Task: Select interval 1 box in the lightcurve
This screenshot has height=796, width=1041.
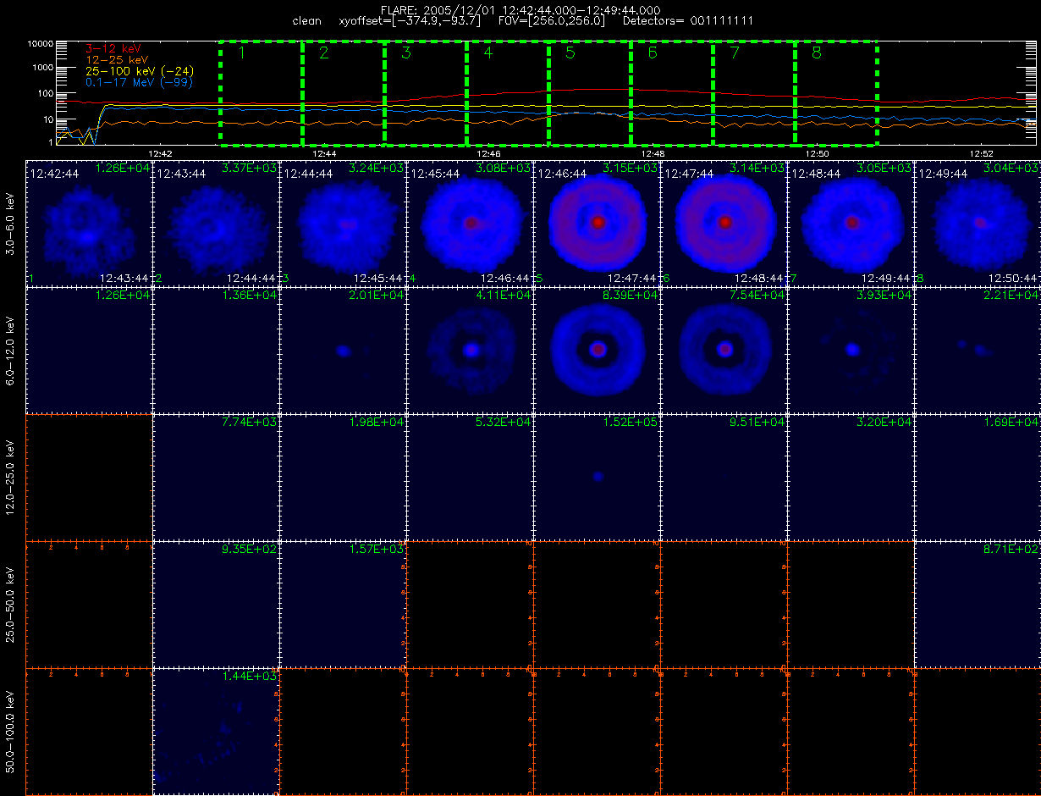Action: 262,93
